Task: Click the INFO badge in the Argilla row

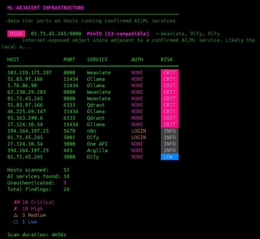Action: coord(170,150)
